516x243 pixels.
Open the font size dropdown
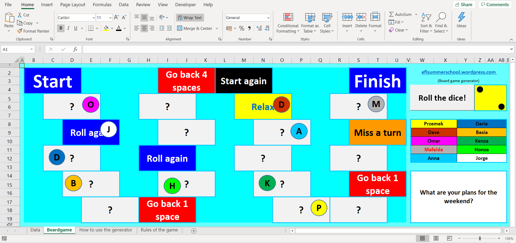(110, 17)
